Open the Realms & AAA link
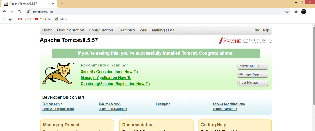Viewport: 315px width, 131px height. pyautogui.click(x=110, y=104)
